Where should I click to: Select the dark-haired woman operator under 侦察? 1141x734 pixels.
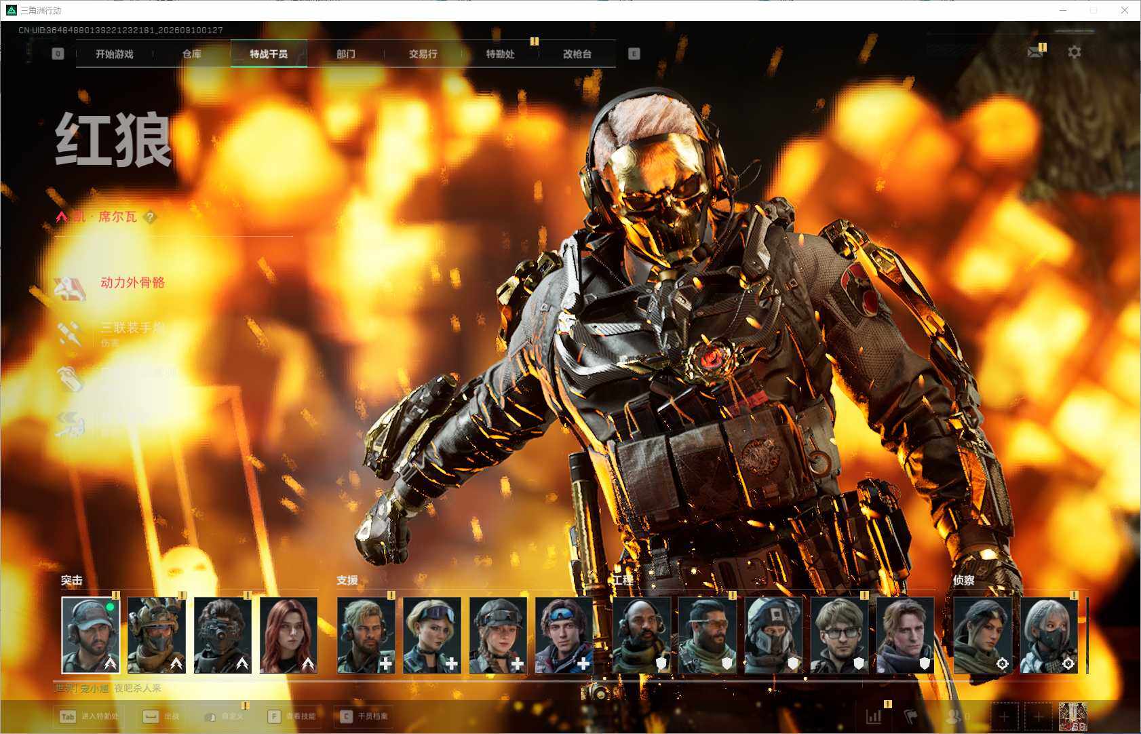[983, 635]
